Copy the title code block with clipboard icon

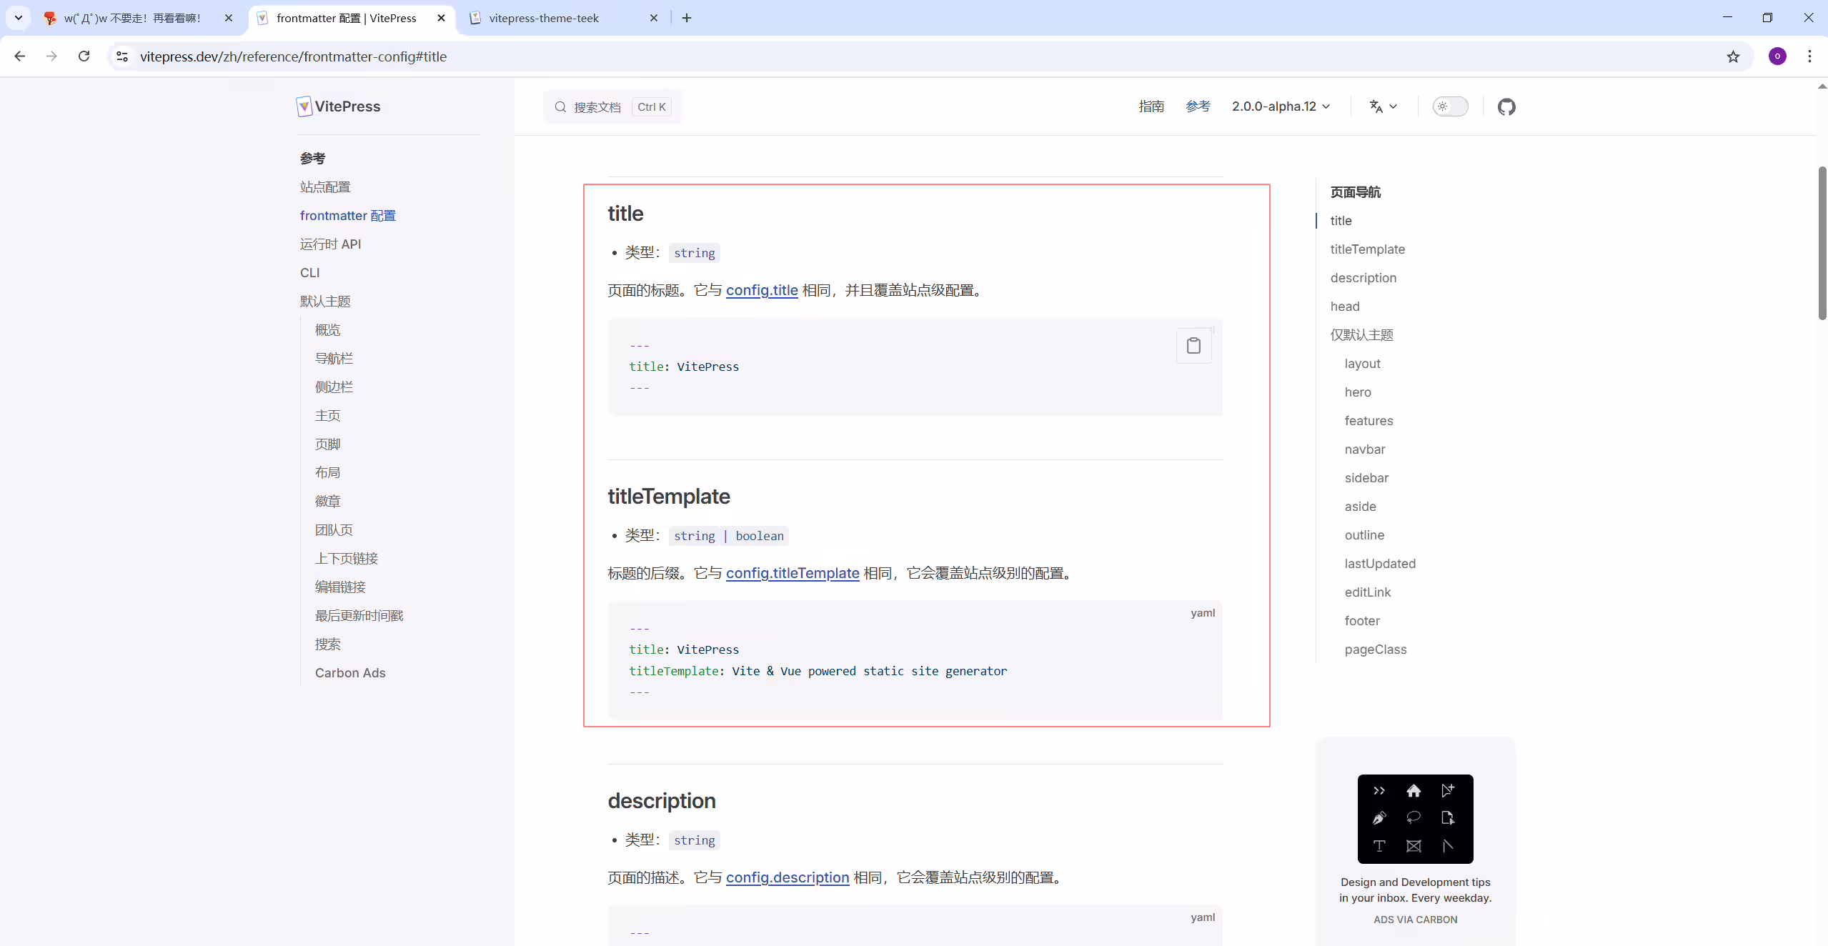1193,346
